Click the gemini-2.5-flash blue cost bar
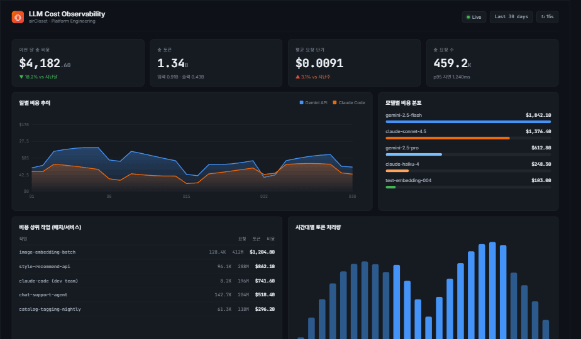The width and height of the screenshot is (581, 339). 468,122
